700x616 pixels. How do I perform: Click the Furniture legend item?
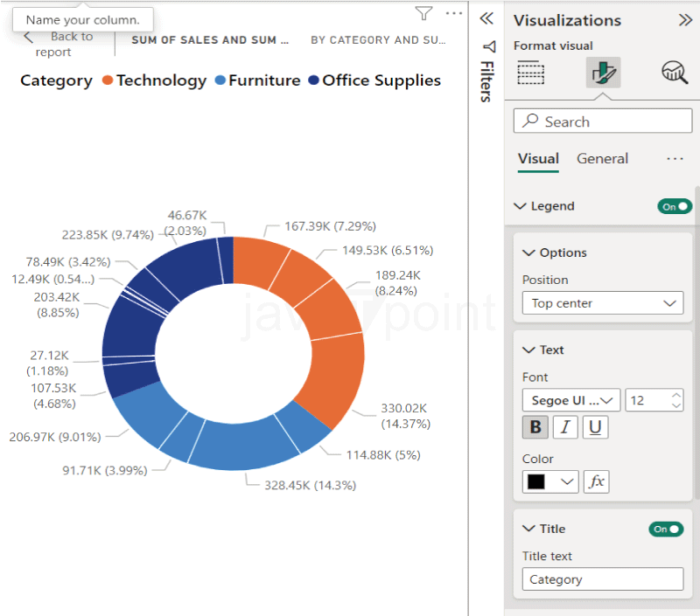point(257,80)
